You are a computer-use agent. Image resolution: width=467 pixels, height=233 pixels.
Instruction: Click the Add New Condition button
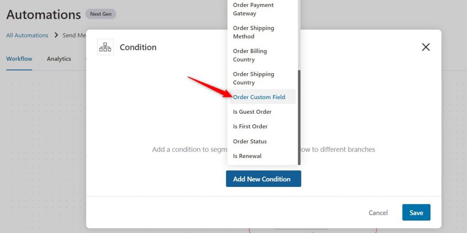click(264, 179)
